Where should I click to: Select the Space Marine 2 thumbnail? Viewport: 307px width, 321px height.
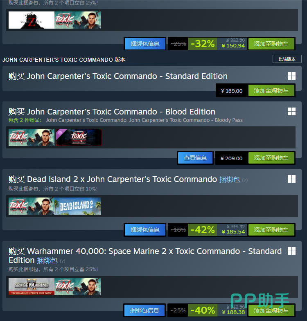tap(32, 287)
